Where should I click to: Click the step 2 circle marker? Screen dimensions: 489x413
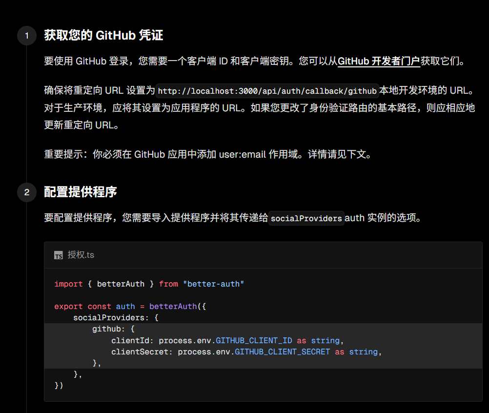point(27,192)
